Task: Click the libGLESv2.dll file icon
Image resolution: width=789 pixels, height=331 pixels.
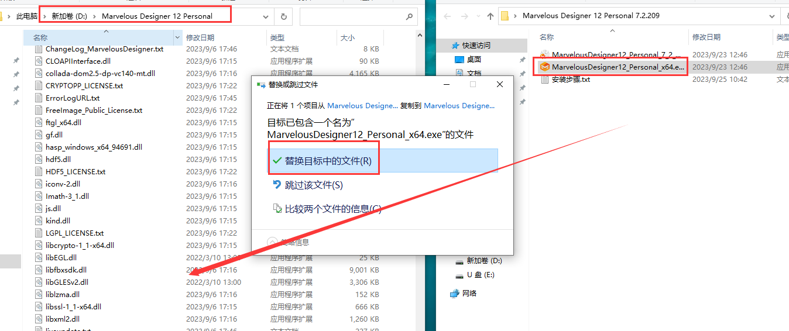Action: (39, 282)
